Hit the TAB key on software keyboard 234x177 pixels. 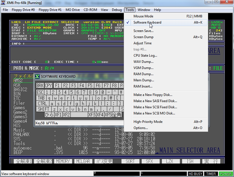(41, 98)
